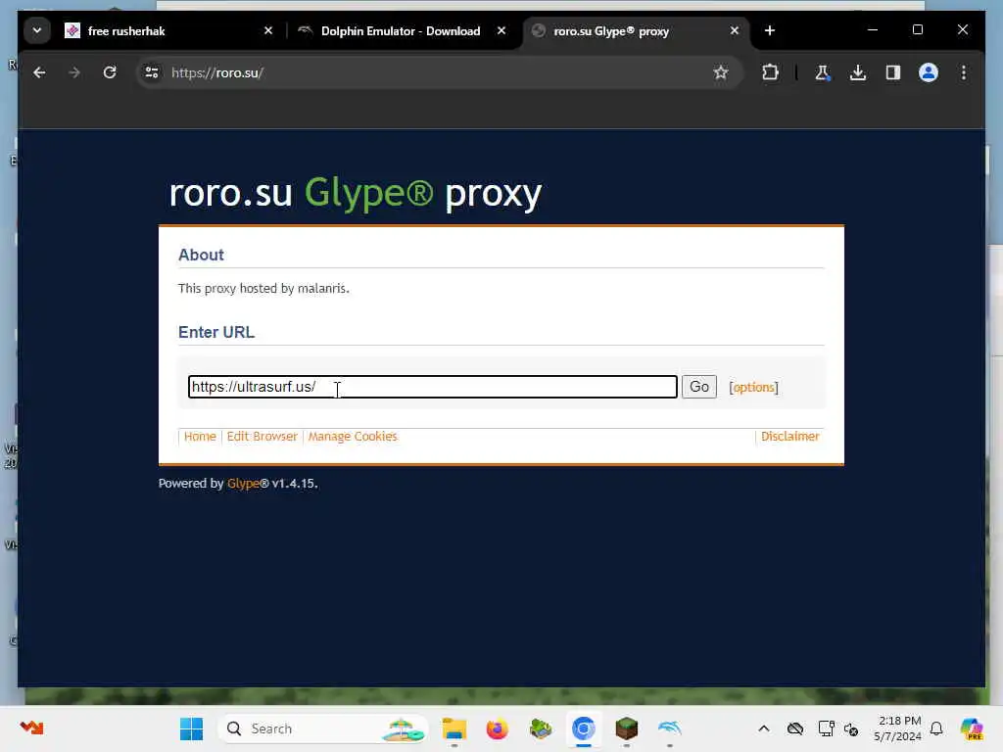Go back with the browser back arrow
Image resolution: width=1003 pixels, height=752 pixels.
click(x=39, y=72)
